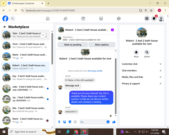The height and width of the screenshot is (135, 169).
Task: Click the browser reload icon
Action: [x=16, y=10]
